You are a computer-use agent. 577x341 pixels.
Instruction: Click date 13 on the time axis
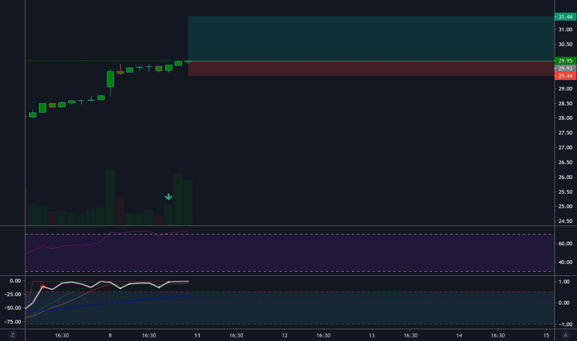(371, 335)
